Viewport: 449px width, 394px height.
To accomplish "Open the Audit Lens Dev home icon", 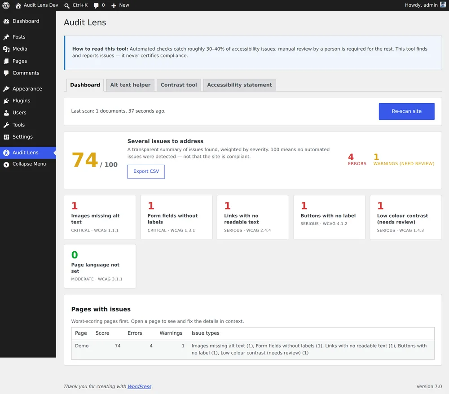I will 18,5.
